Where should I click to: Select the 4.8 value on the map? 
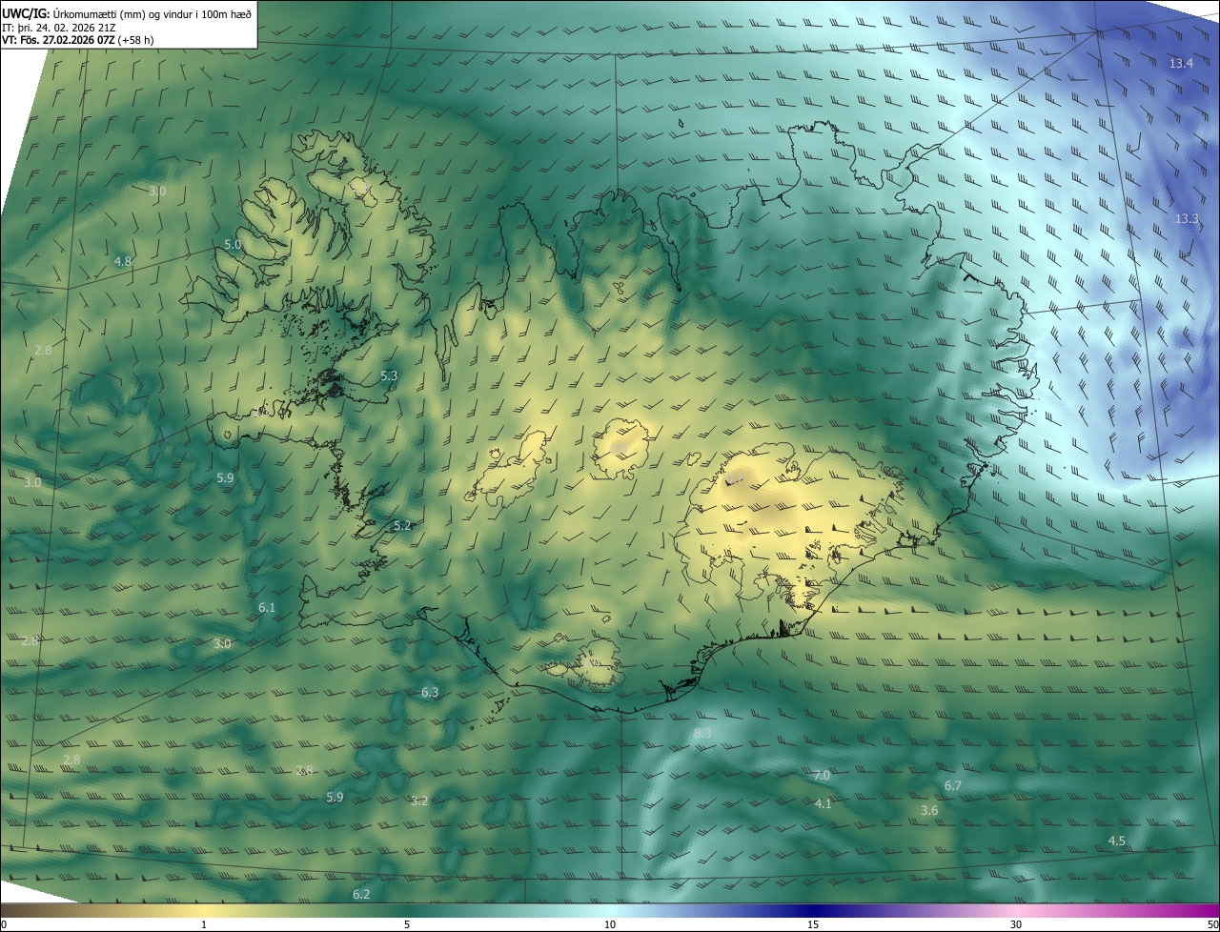pos(123,261)
